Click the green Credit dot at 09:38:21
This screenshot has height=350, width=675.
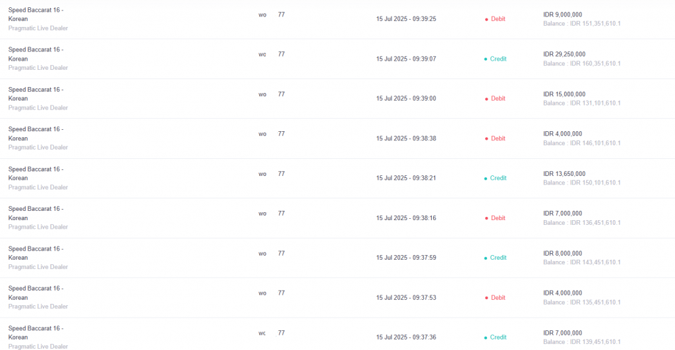(x=486, y=178)
